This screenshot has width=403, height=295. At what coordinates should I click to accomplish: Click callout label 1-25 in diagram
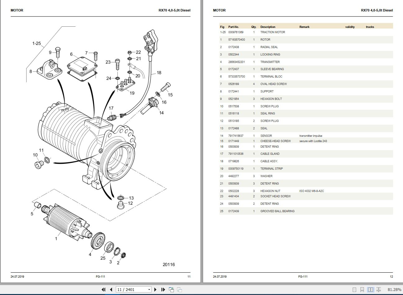click(36, 43)
